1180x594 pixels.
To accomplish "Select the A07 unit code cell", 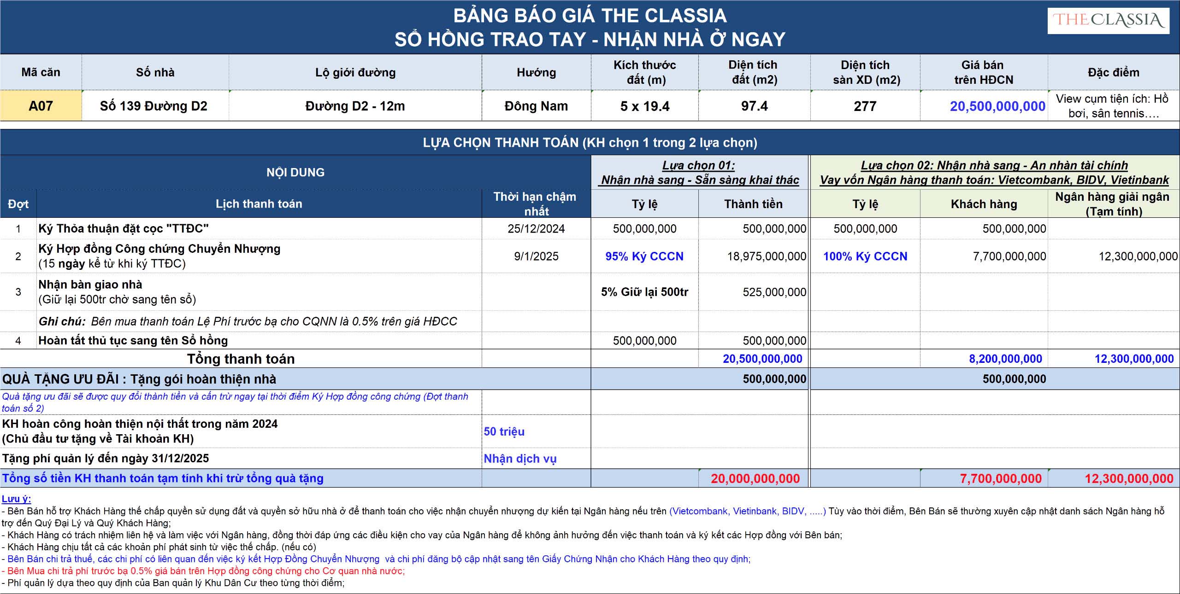I will click(x=41, y=106).
